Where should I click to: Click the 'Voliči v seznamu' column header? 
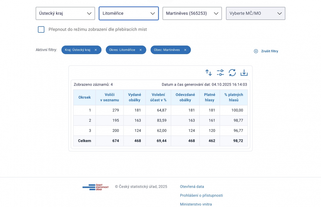pos(109,97)
